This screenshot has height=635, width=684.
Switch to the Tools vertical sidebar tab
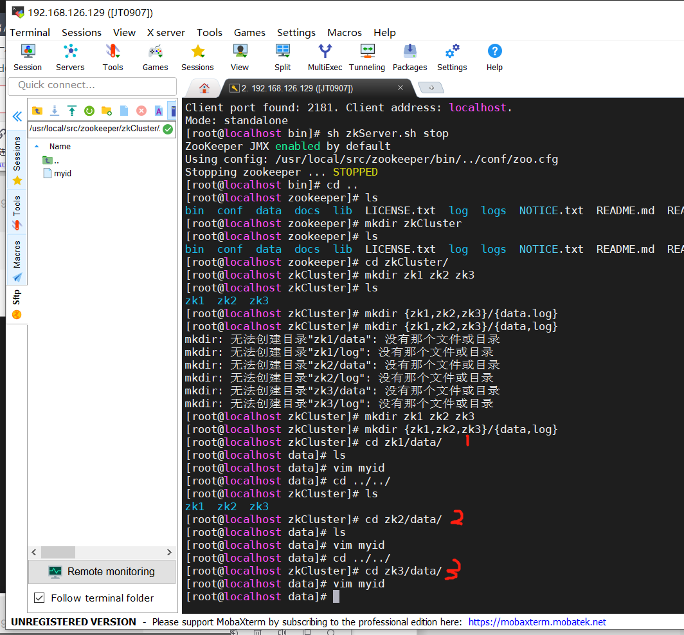pos(17,212)
